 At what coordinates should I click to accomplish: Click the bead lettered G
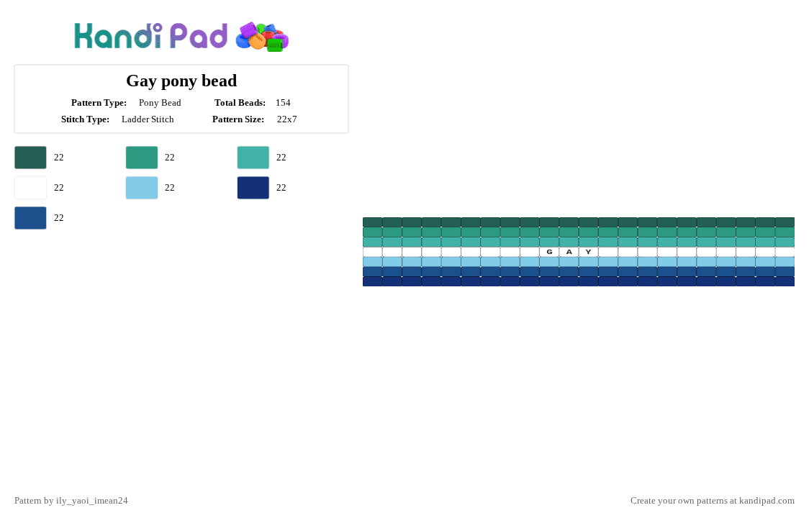549,252
